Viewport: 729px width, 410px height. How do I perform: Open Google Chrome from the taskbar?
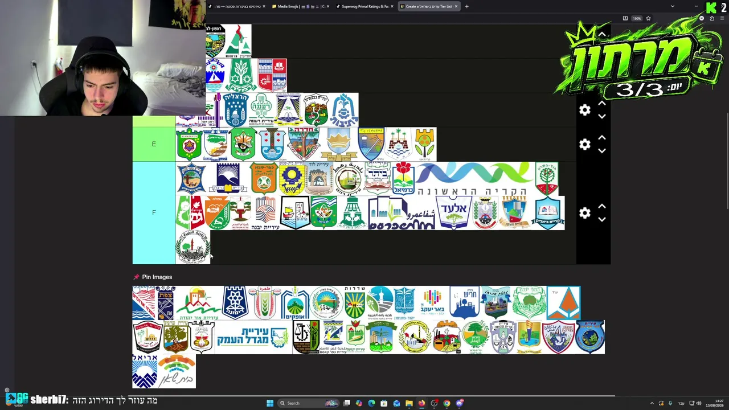[x=447, y=403]
